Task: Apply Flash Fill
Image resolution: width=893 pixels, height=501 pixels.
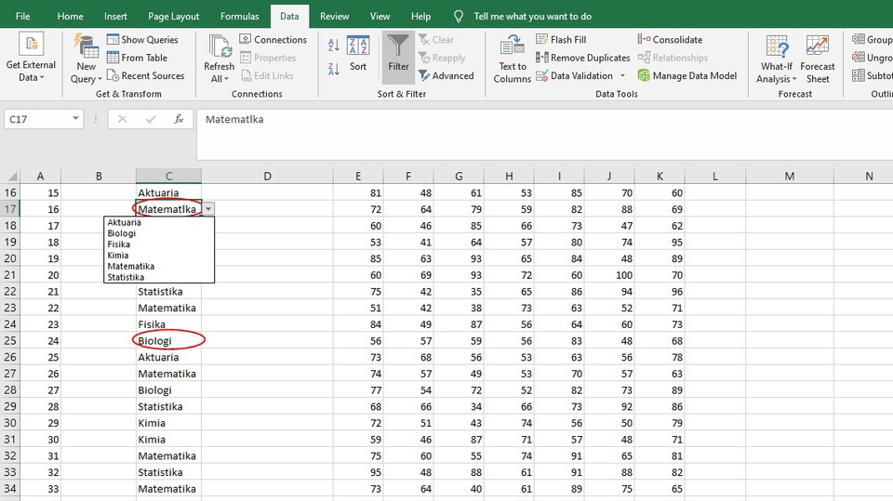Action: [x=561, y=39]
